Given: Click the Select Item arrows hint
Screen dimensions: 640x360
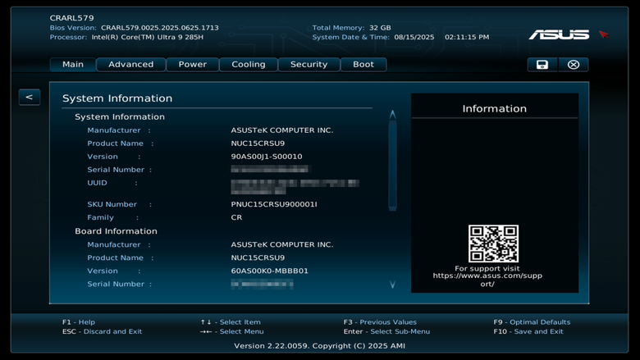Looking at the screenshot, I should tap(231, 322).
